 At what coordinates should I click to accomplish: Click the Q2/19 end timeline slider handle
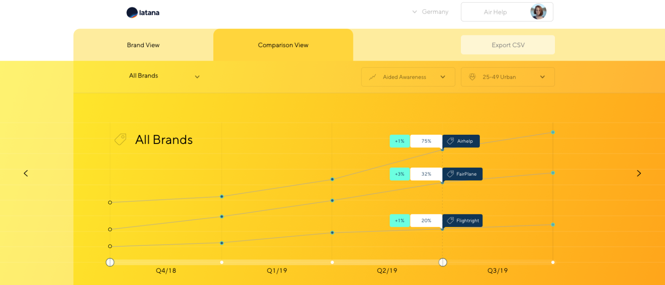(x=443, y=262)
